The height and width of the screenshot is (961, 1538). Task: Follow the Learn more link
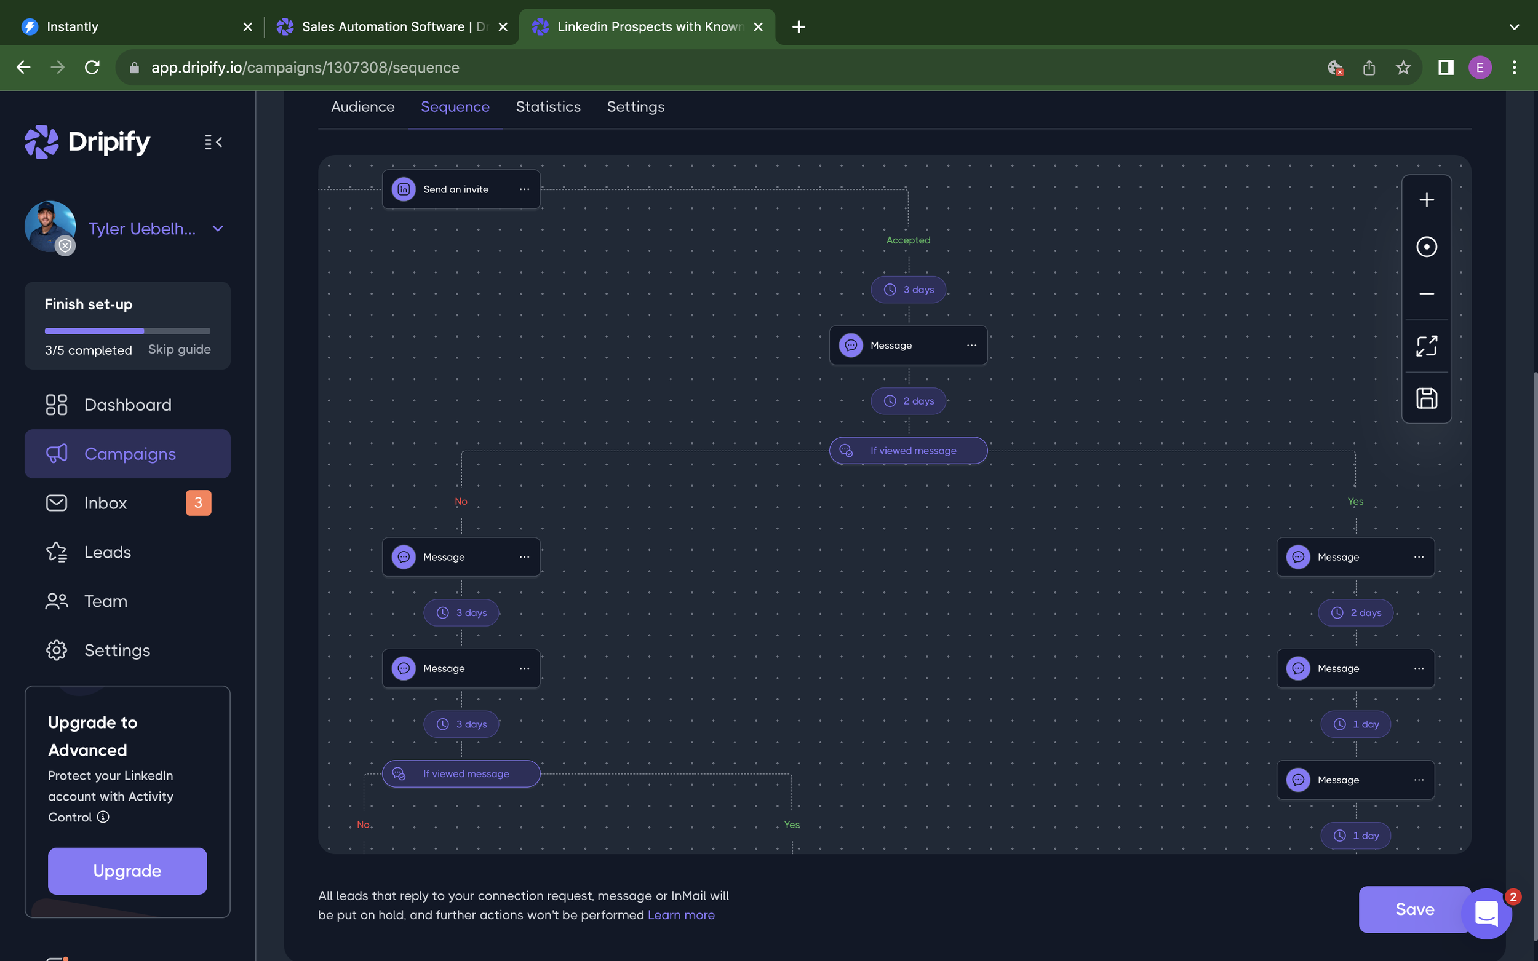pos(680,915)
